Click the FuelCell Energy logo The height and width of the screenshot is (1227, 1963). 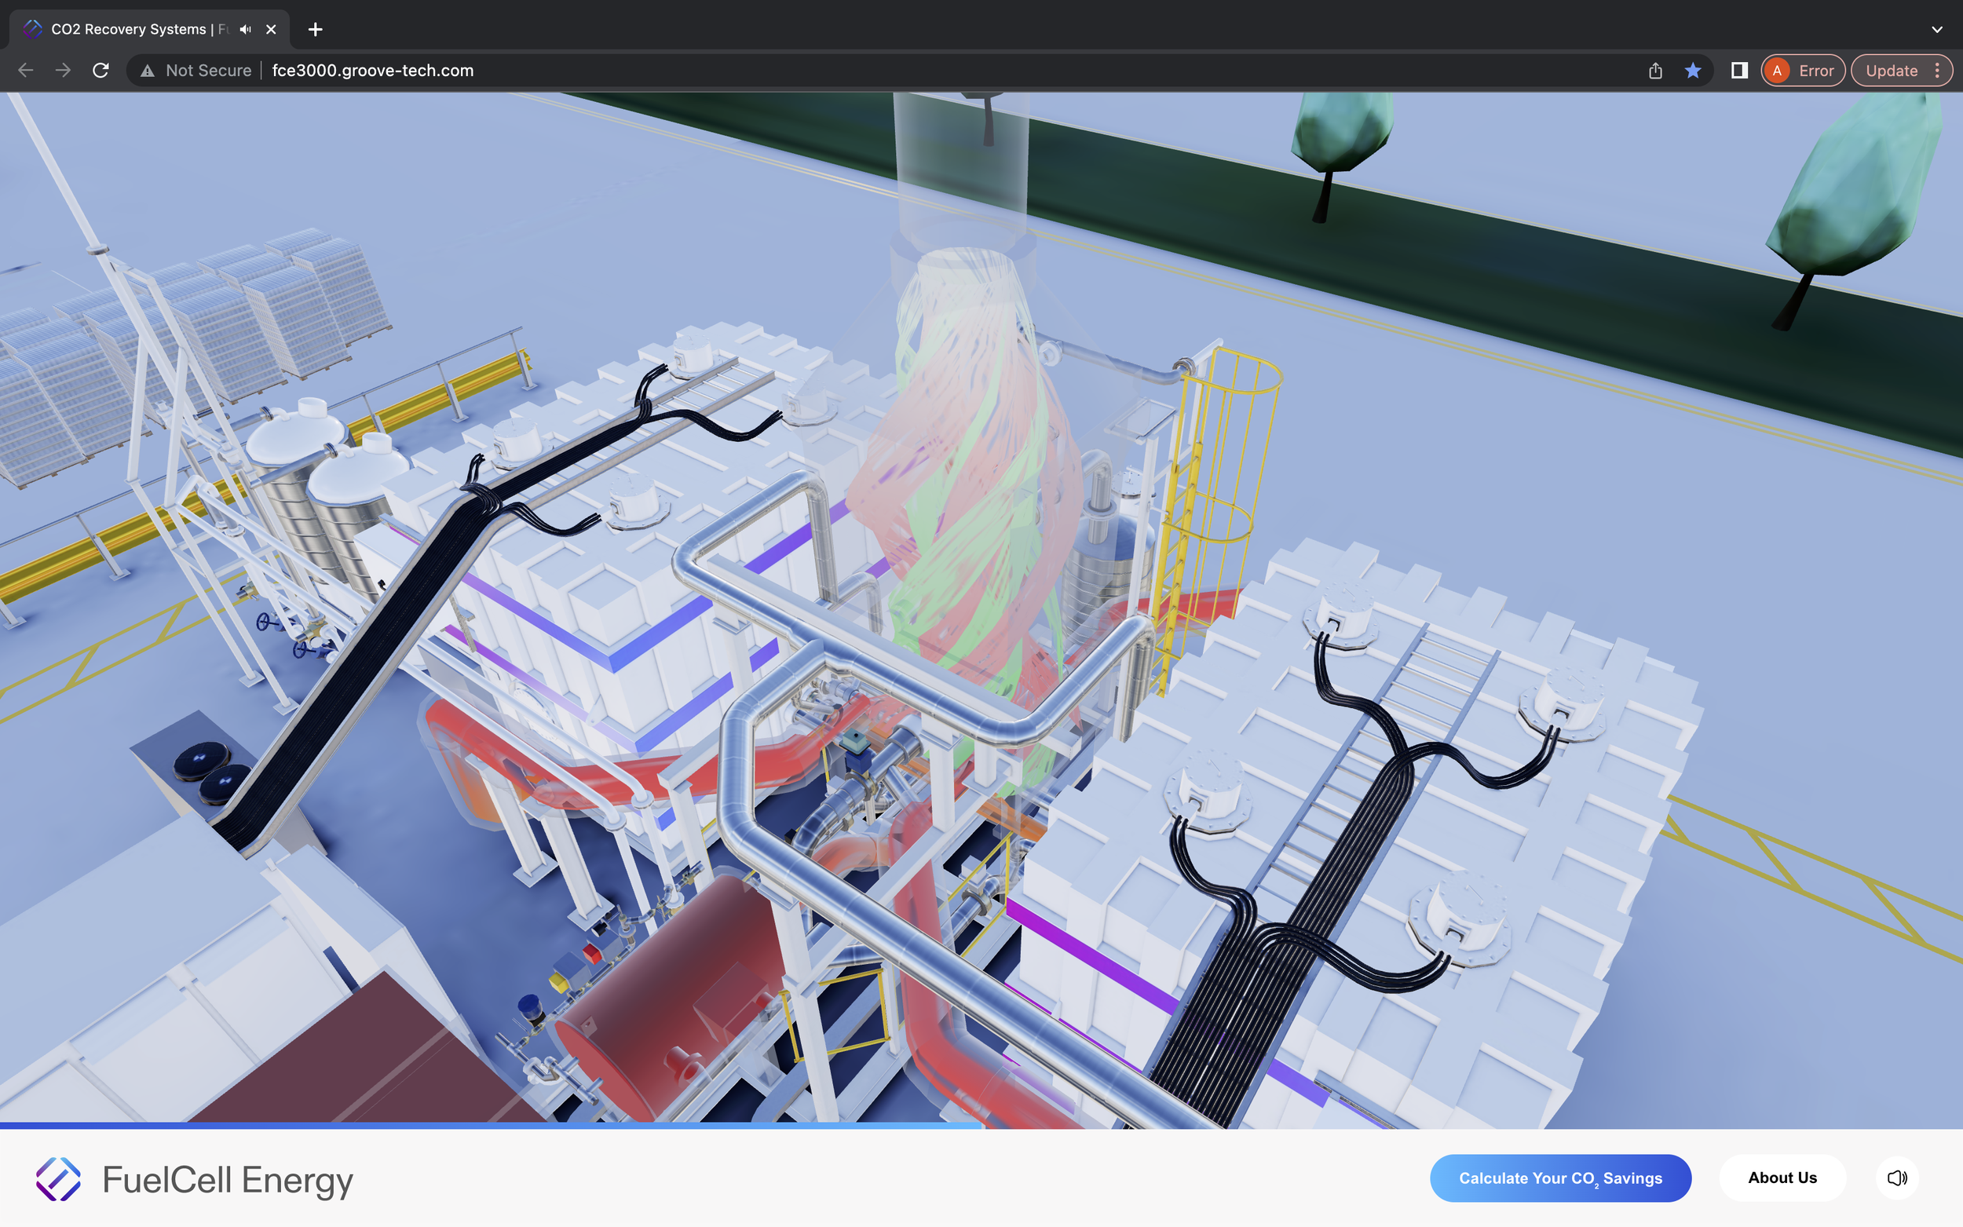click(x=195, y=1179)
